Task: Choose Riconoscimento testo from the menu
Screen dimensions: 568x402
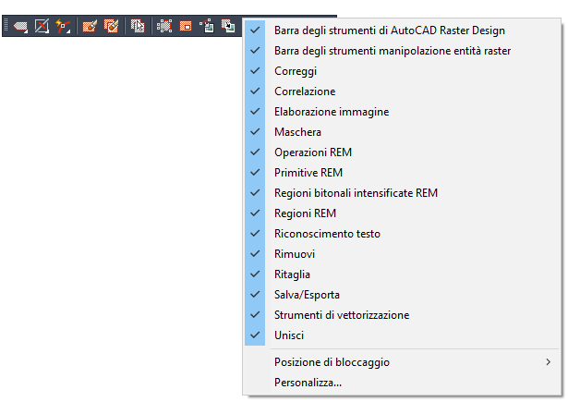Action: (x=402, y=234)
